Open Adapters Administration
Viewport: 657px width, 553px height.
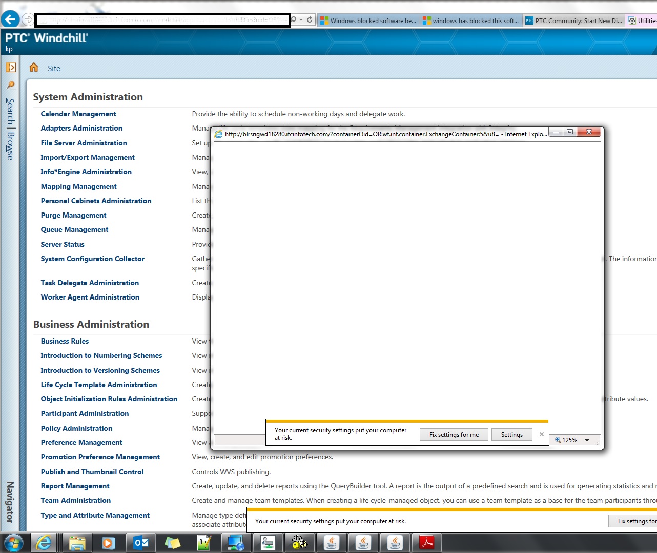click(81, 128)
